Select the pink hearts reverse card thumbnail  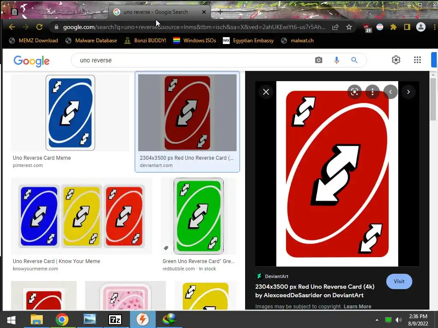pyautogui.click(x=125, y=296)
